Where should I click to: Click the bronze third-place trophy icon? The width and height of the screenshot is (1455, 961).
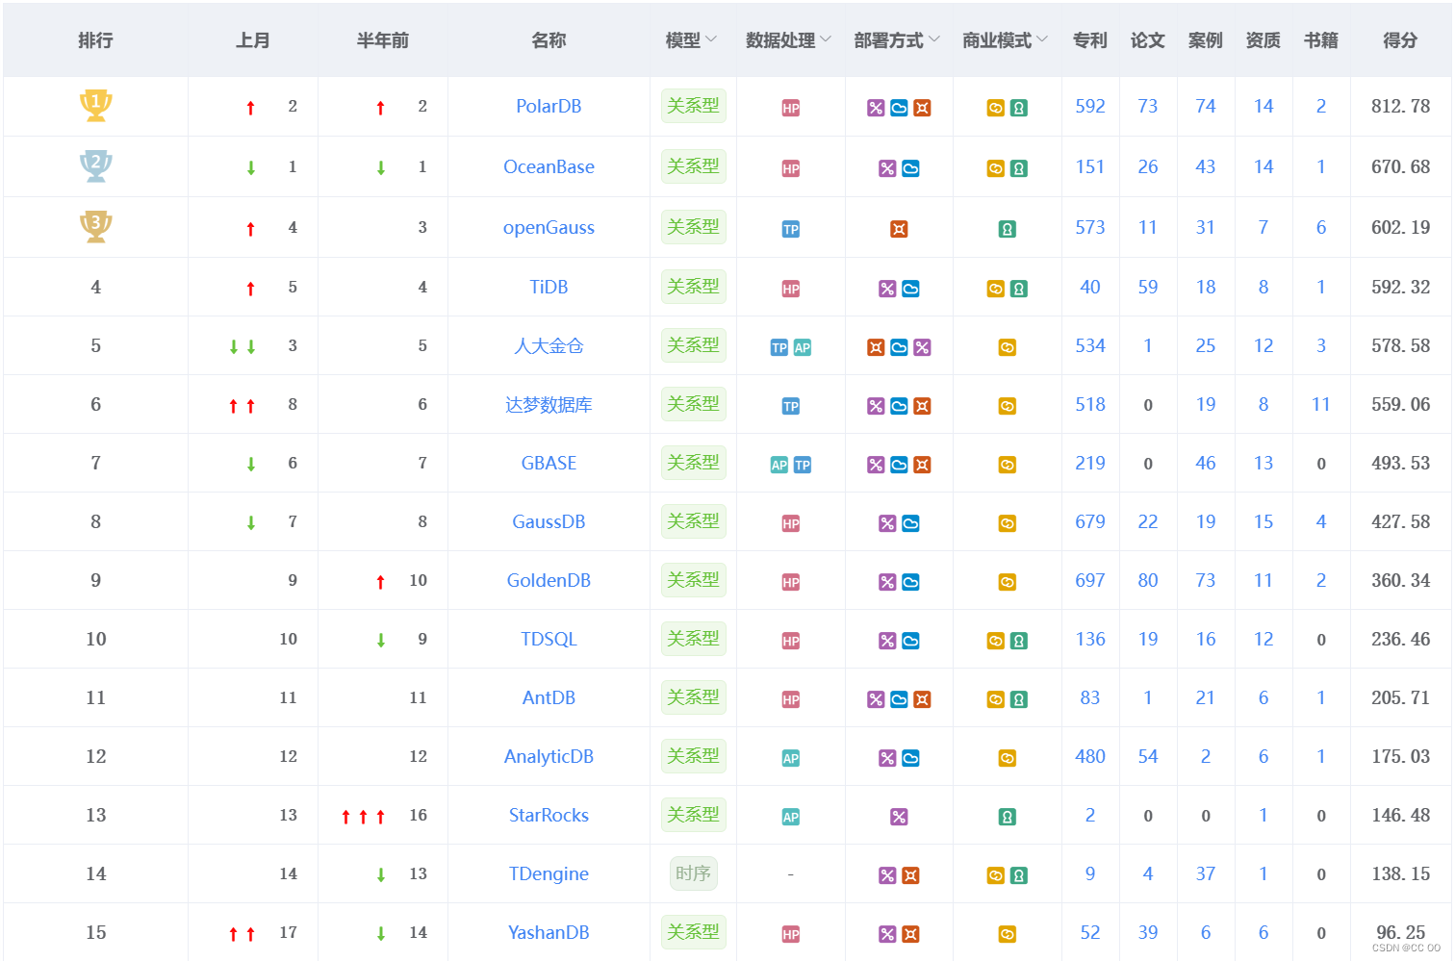(96, 226)
